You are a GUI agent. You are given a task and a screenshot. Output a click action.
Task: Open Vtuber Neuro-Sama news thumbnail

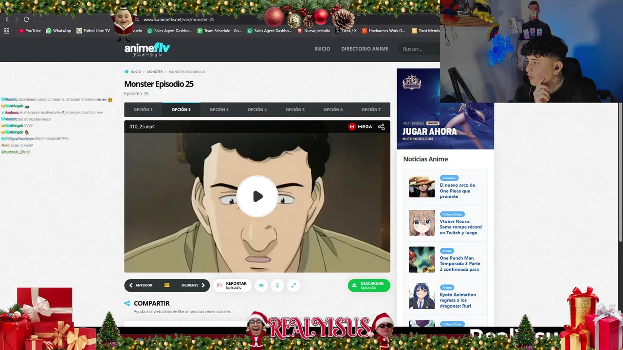coord(421,223)
